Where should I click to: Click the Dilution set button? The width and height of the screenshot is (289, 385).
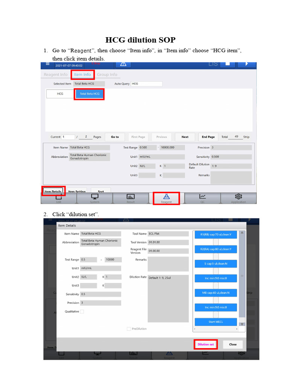pos(206,344)
